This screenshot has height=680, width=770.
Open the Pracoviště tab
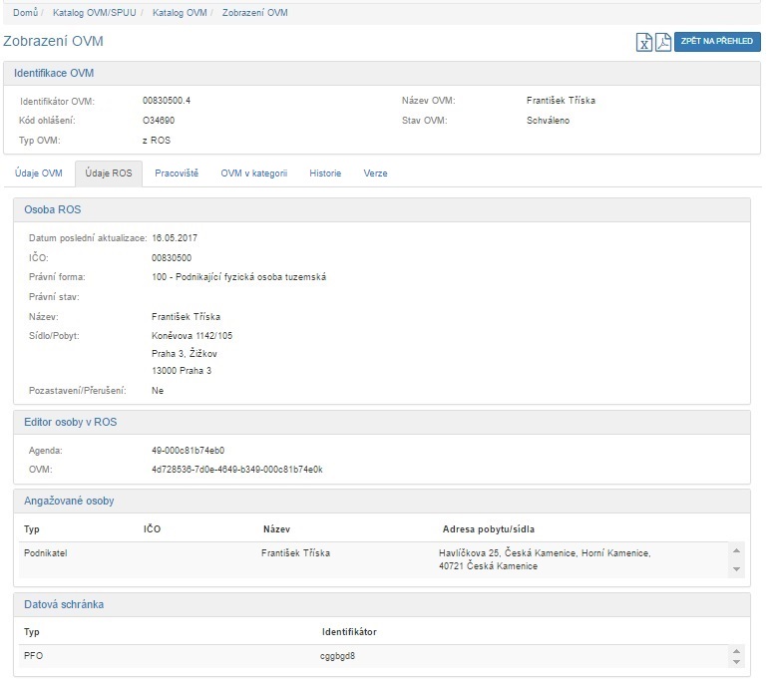tap(177, 173)
